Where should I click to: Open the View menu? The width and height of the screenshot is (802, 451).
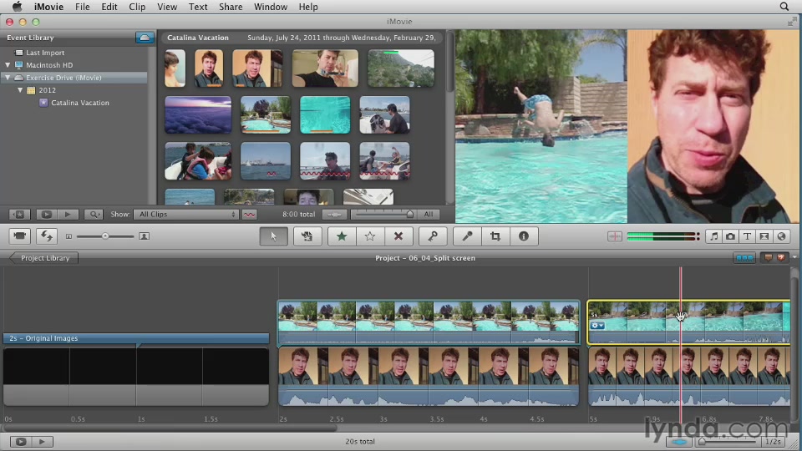(x=167, y=7)
